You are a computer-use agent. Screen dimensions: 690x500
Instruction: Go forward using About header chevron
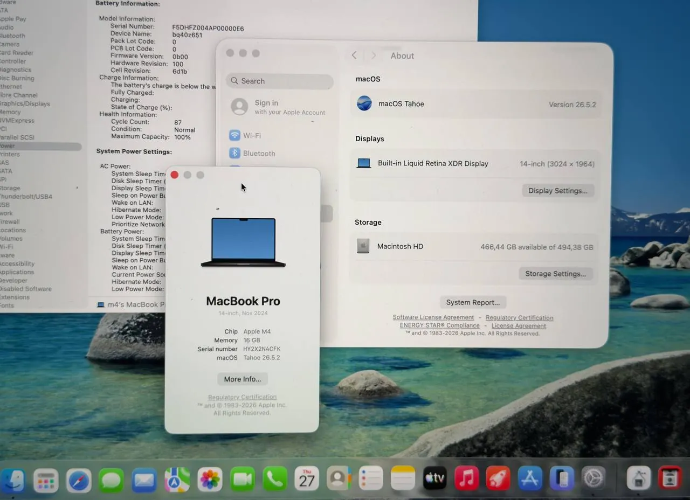pyautogui.click(x=373, y=55)
